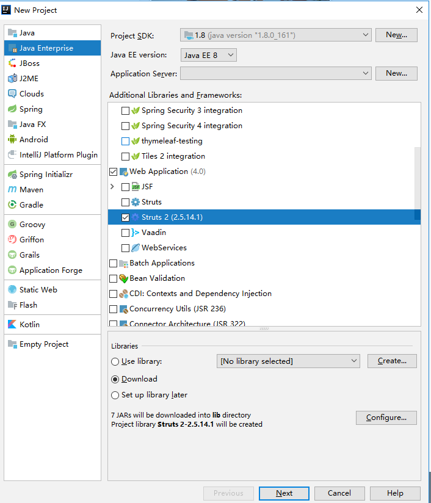This screenshot has width=431, height=503.
Task: Click the Flash folder icon
Action: (x=12, y=305)
